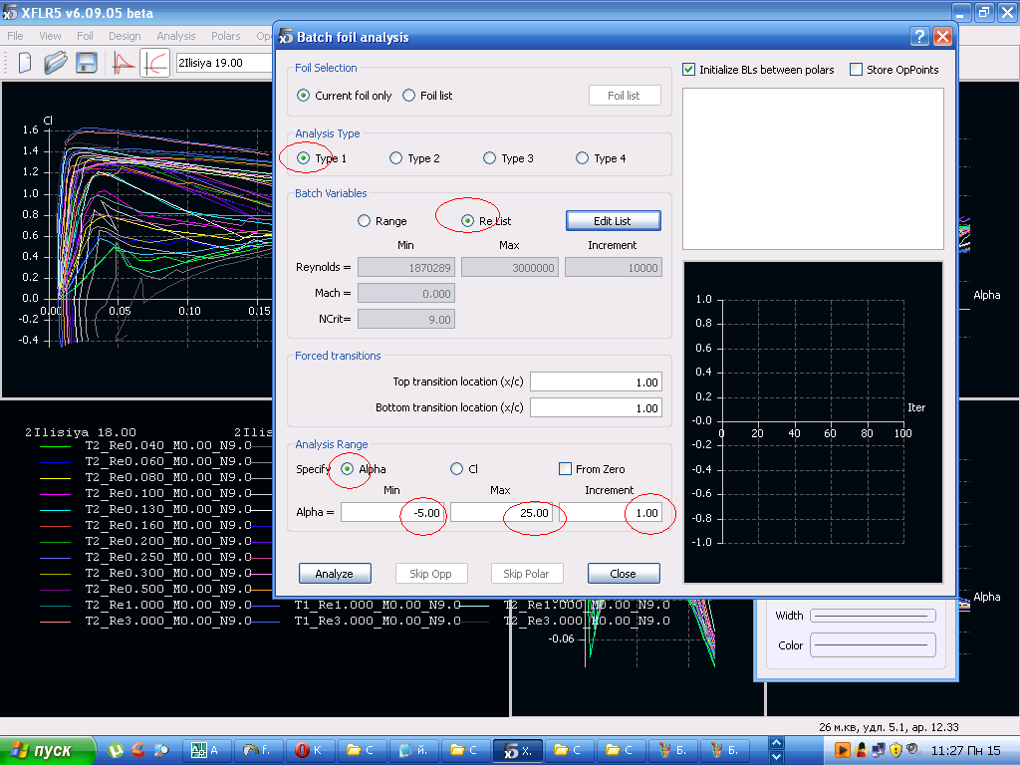Select the Foil list radio button
This screenshot has height=765, width=1020.
(409, 96)
